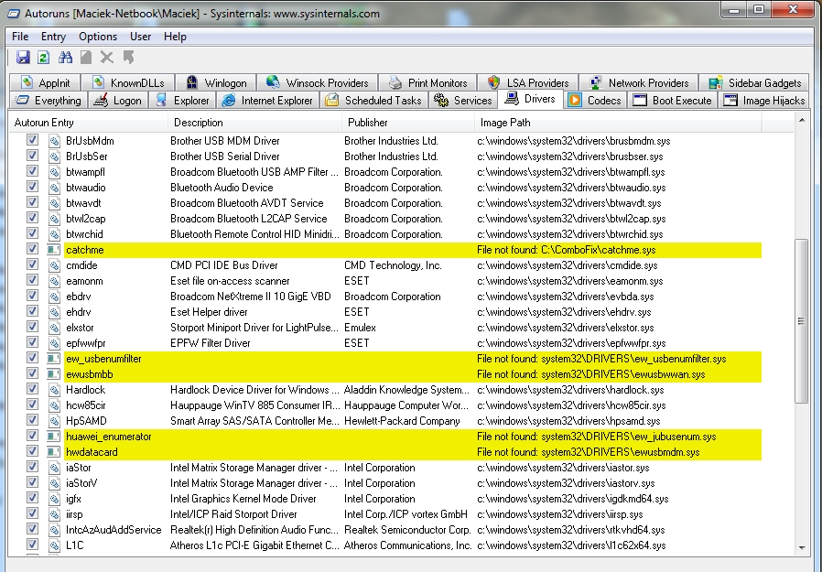
Task: Click the ewusbmbb entry icon
Action: coord(53,374)
